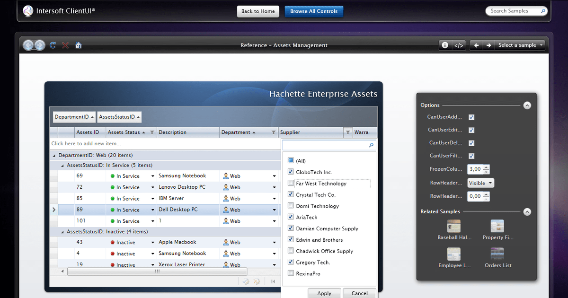Click the Back to Home button
The width and height of the screenshot is (568, 298).
258,11
